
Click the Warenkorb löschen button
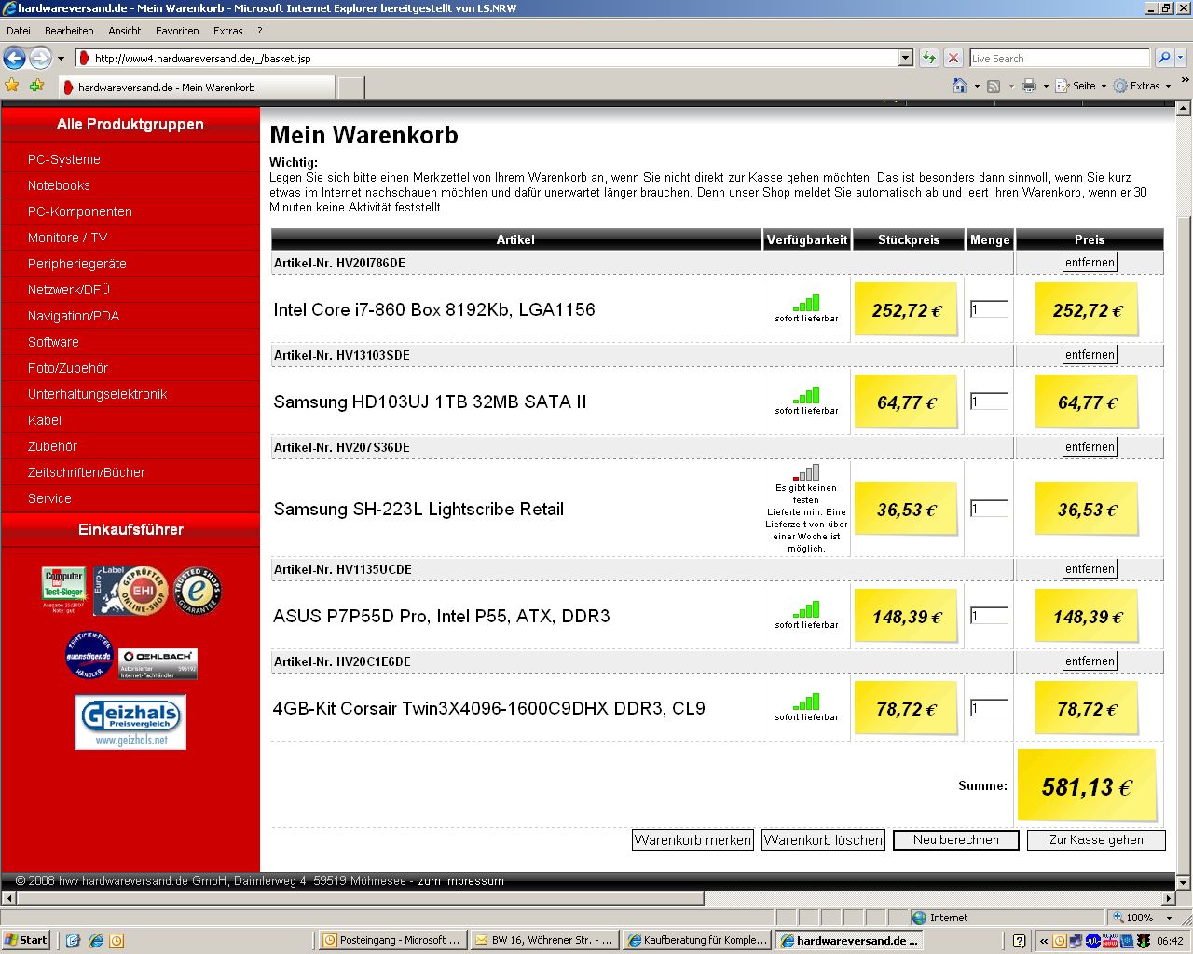point(823,839)
